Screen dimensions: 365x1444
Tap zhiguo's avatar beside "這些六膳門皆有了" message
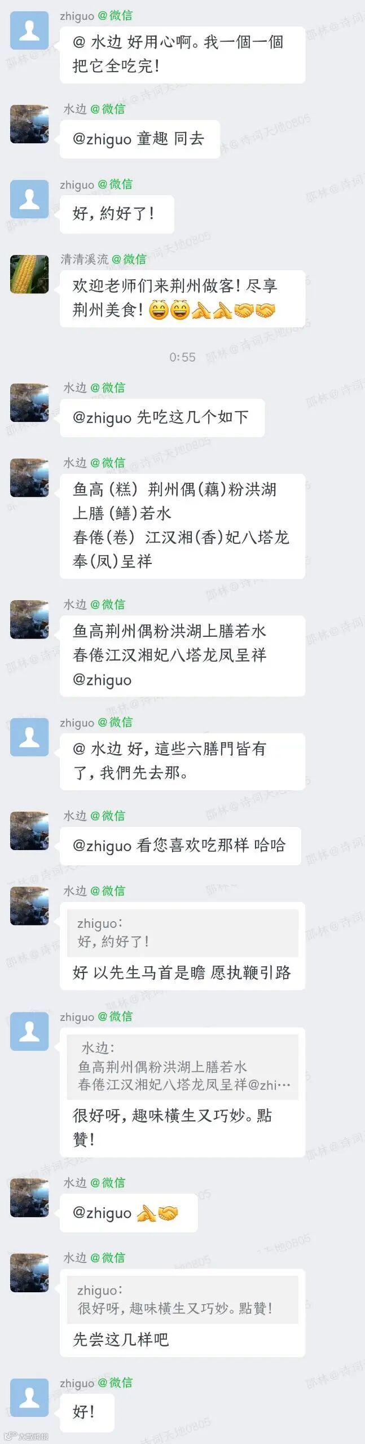[x=29, y=737]
